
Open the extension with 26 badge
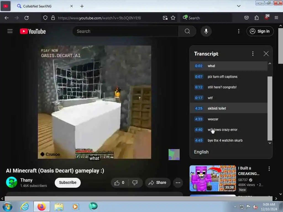267,17
